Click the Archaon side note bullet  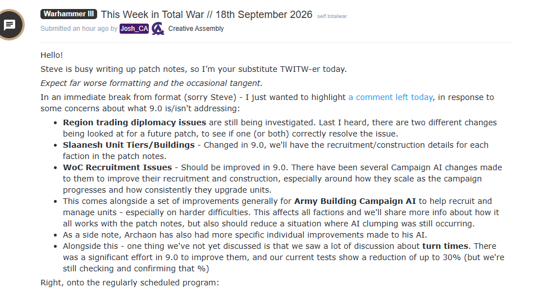[x=245, y=235]
